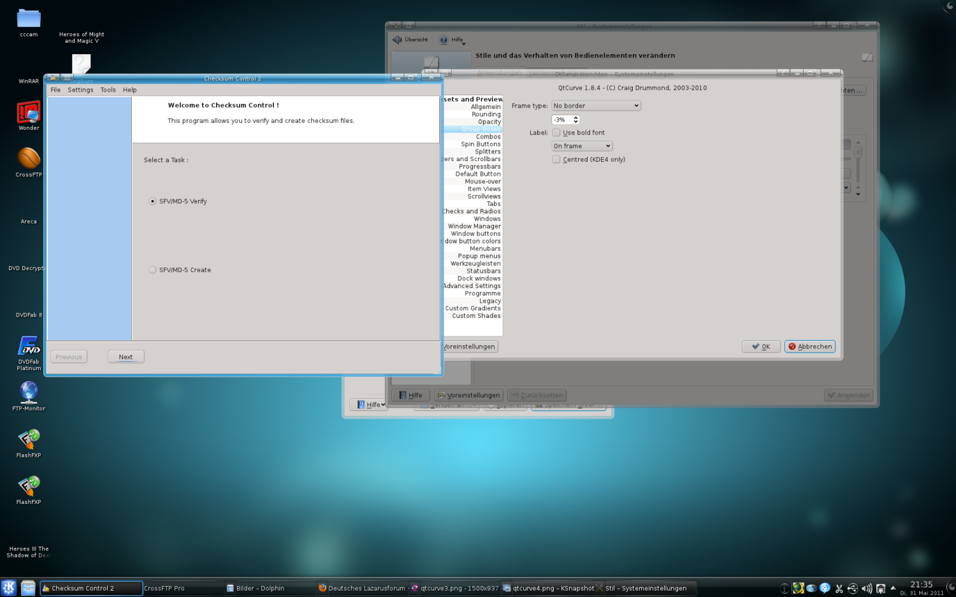This screenshot has height=597, width=956.
Task: Open the CrossFTP desktop icon
Action: (29, 159)
